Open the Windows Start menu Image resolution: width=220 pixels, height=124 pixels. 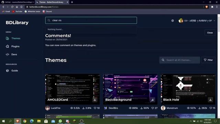pyautogui.click(x=3, y=121)
